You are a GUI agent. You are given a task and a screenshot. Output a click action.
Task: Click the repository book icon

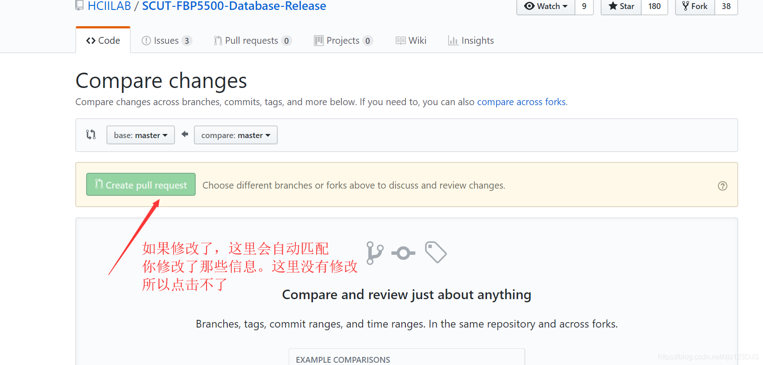(x=79, y=5)
